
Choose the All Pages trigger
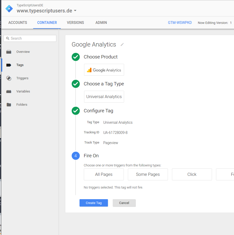[x=104, y=175]
